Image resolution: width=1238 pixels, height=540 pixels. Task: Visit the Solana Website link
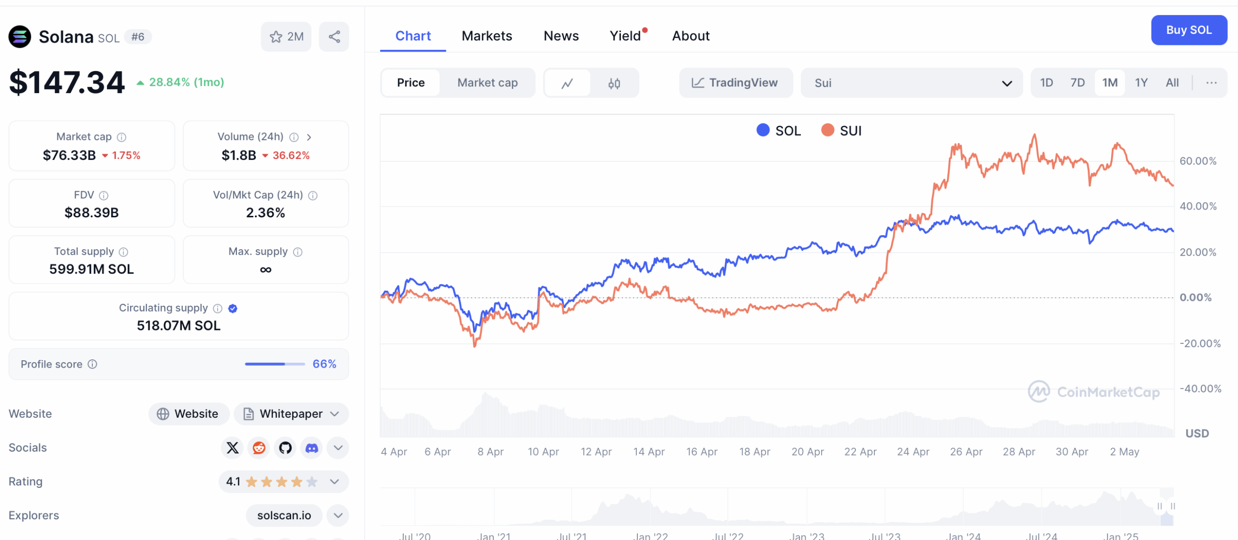tap(189, 414)
